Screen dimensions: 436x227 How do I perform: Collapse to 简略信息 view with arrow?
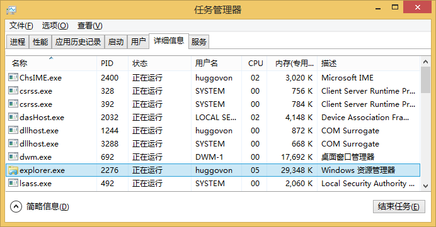16,206
